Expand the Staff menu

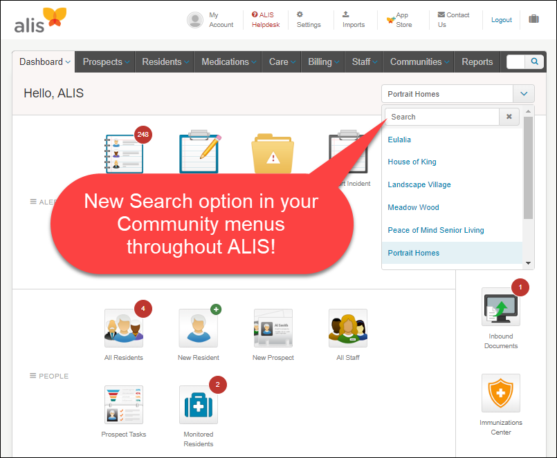click(x=364, y=61)
